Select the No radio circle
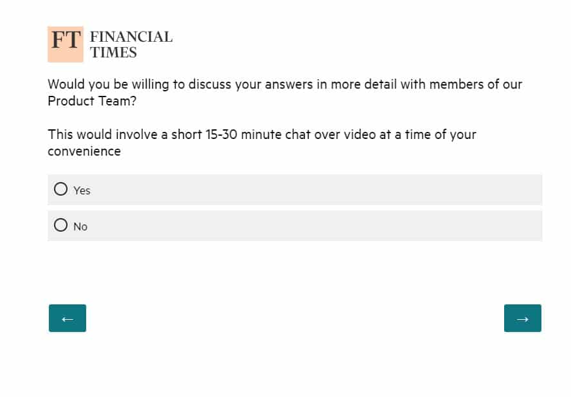This screenshot has height=397, width=571. [x=61, y=225]
